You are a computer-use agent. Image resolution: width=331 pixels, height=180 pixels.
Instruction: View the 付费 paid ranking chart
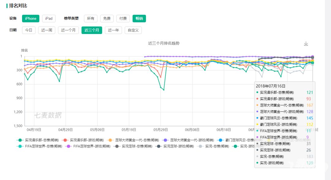point(123,18)
